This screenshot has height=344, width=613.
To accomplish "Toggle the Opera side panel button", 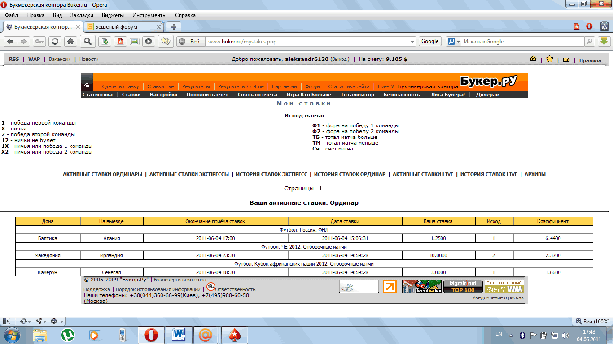I will (x=6, y=321).
